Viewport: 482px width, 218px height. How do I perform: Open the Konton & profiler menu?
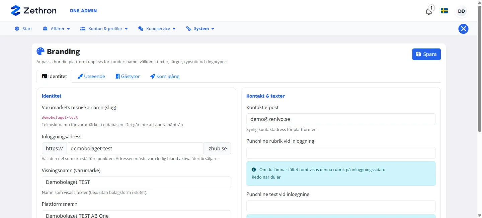click(104, 29)
